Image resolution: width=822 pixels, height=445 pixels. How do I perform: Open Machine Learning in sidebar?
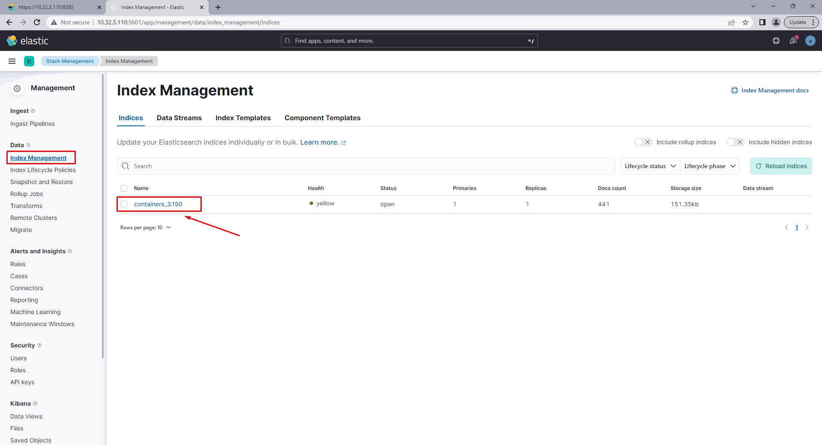[x=36, y=312]
